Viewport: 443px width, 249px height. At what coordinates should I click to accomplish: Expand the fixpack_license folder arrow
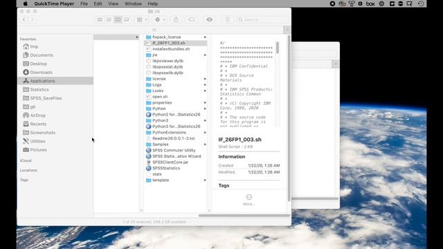click(205, 37)
